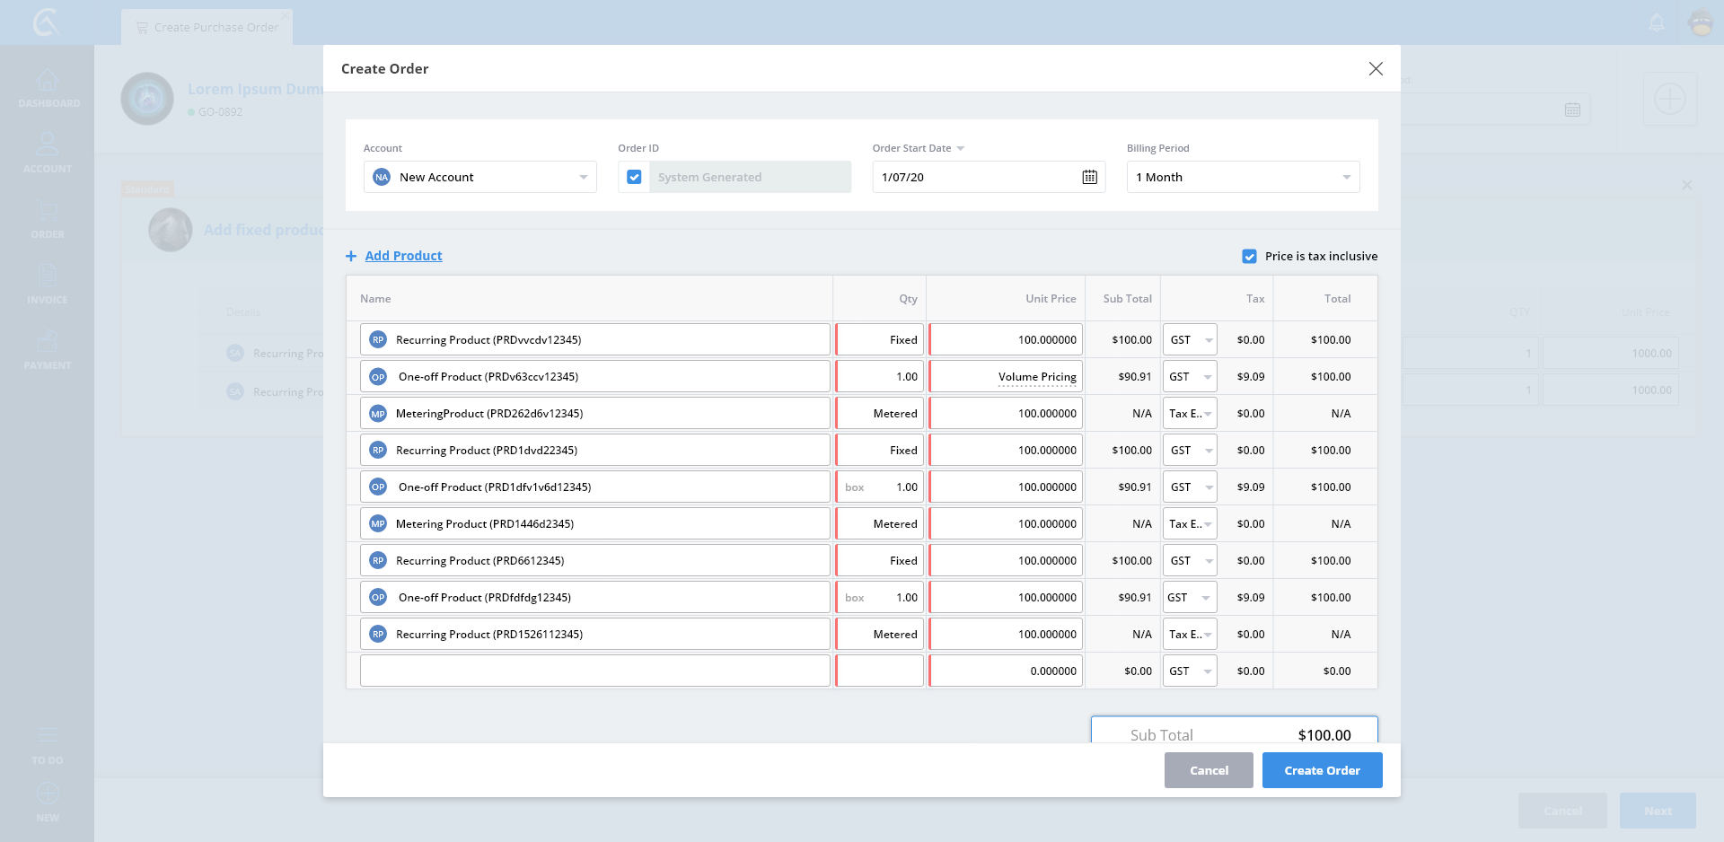Toggle the Price is tax inclusive checkbox
Screen dimensions: 1724x842
[1249, 256]
